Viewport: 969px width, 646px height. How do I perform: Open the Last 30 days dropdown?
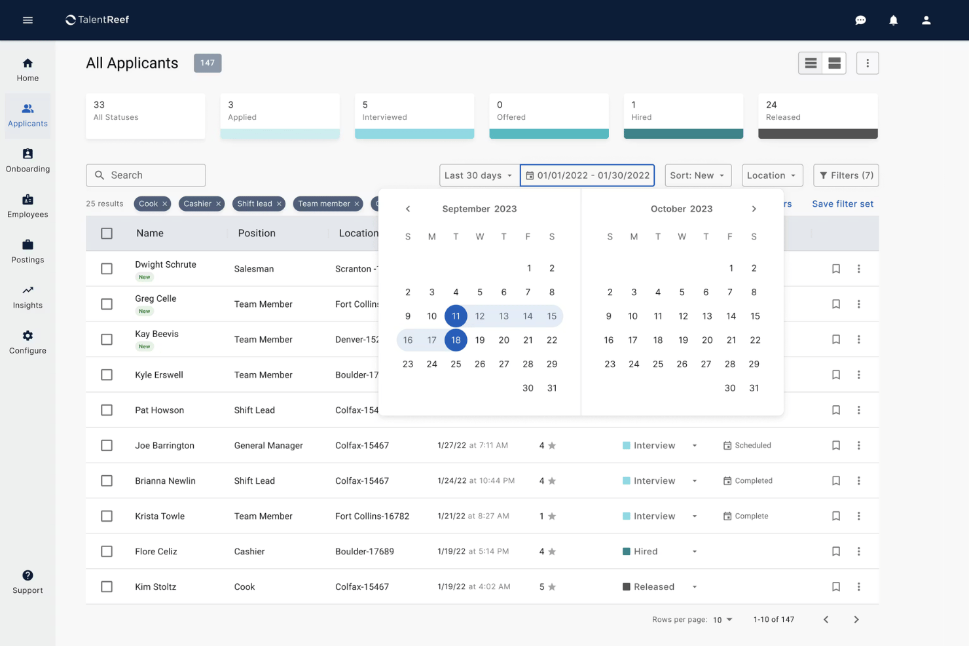pyautogui.click(x=479, y=175)
